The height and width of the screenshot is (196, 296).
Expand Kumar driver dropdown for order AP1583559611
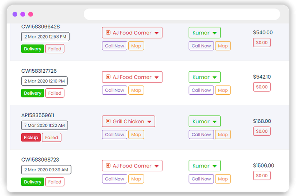[x=205, y=121]
